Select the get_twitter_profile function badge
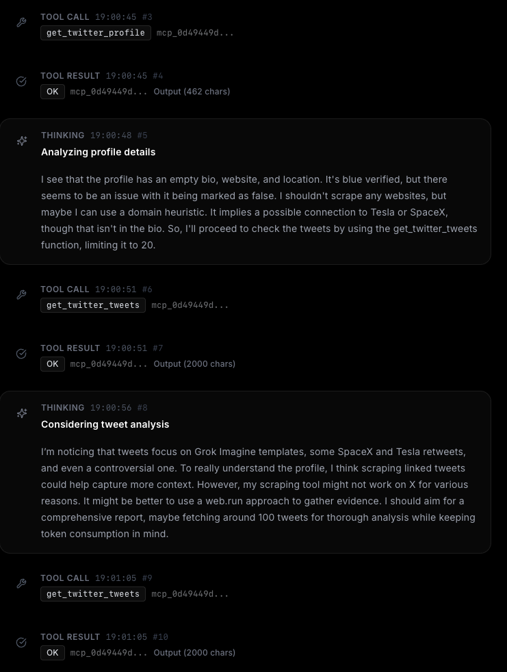507x672 pixels. pyautogui.click(x=96, y=33)
